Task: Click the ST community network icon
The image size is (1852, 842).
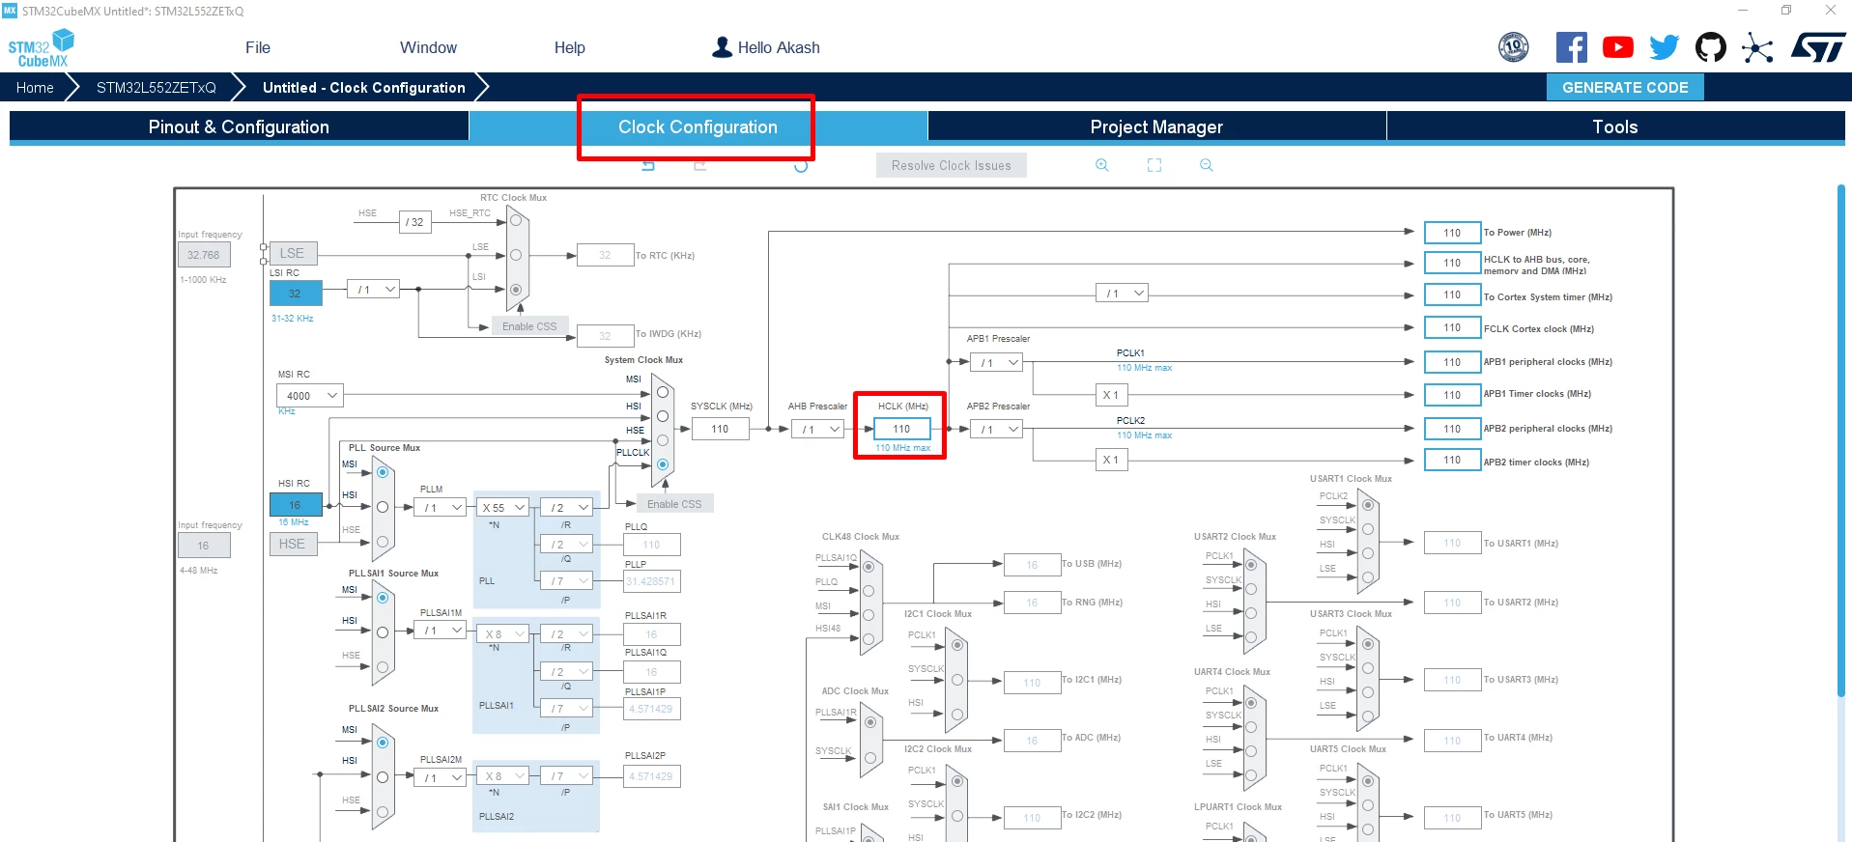Action: coord(1757,47)
